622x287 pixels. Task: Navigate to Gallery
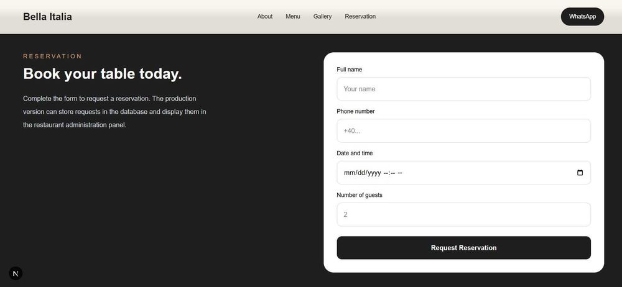[x=322, y=16]
